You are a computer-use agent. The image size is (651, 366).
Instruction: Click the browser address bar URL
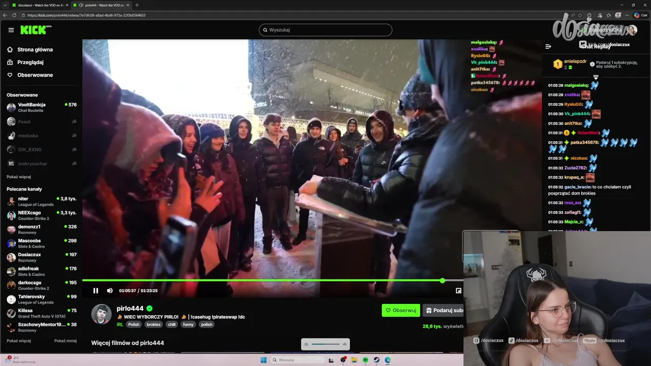coord(86,15)
